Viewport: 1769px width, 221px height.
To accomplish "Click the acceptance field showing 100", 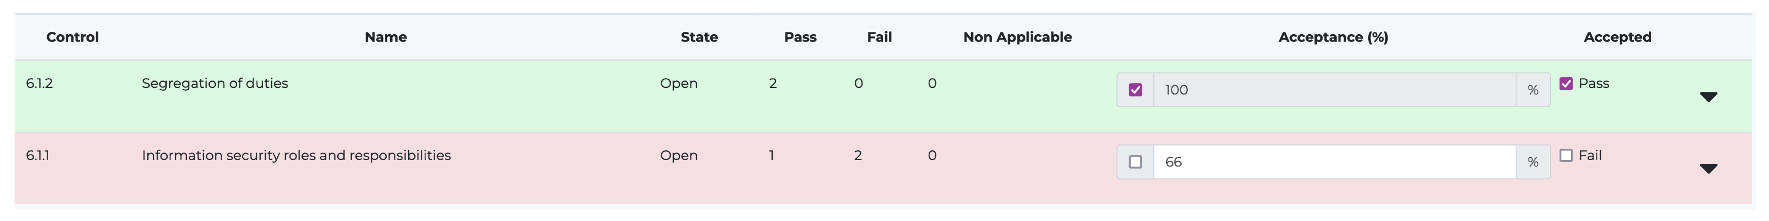I will click(x=1333, y=90).
